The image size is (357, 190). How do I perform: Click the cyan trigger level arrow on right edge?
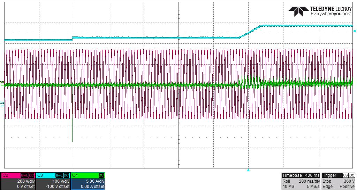click(355, 31)
